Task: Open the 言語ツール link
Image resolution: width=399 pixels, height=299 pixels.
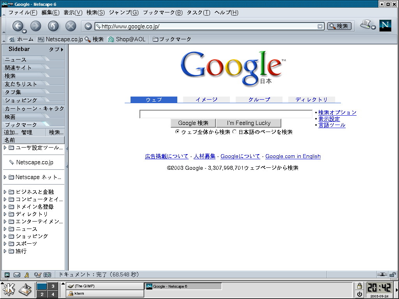Action: 332,125
